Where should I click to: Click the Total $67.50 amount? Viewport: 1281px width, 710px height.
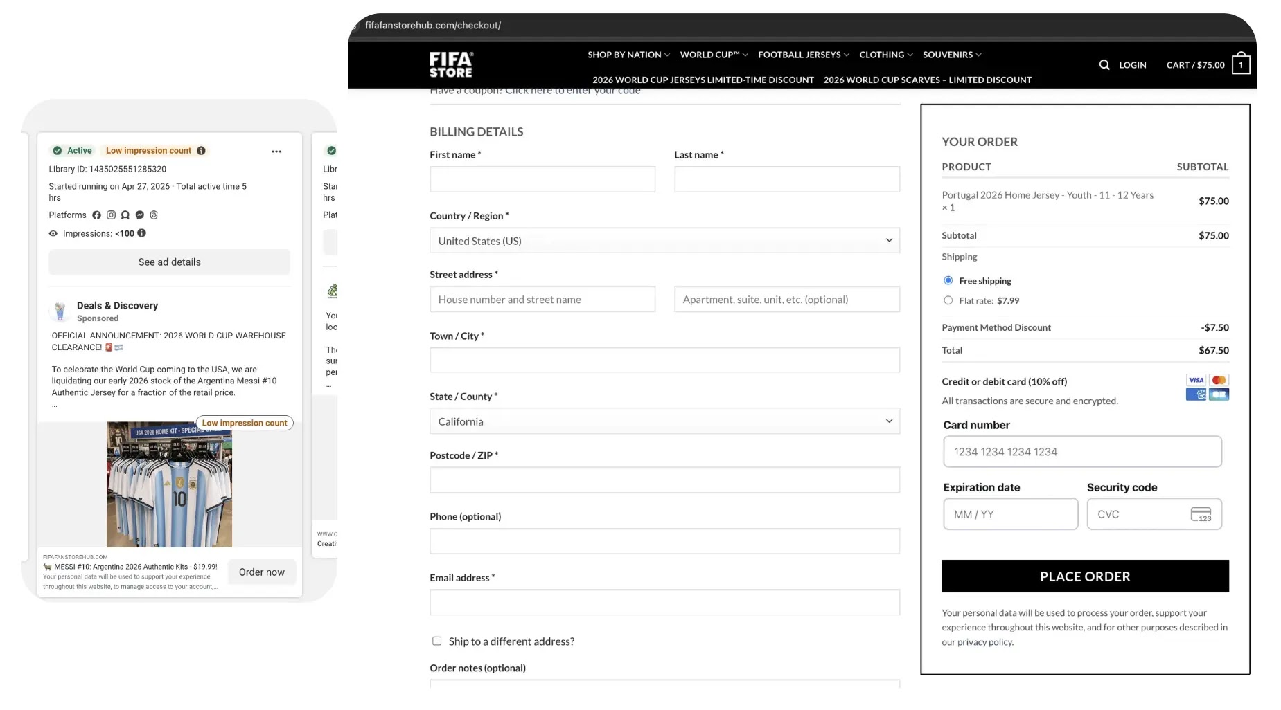1214,350
